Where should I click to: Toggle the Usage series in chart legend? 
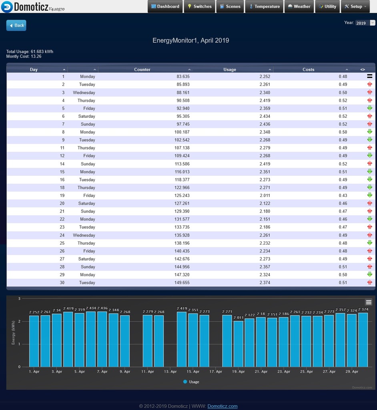(x=191, y=382)
